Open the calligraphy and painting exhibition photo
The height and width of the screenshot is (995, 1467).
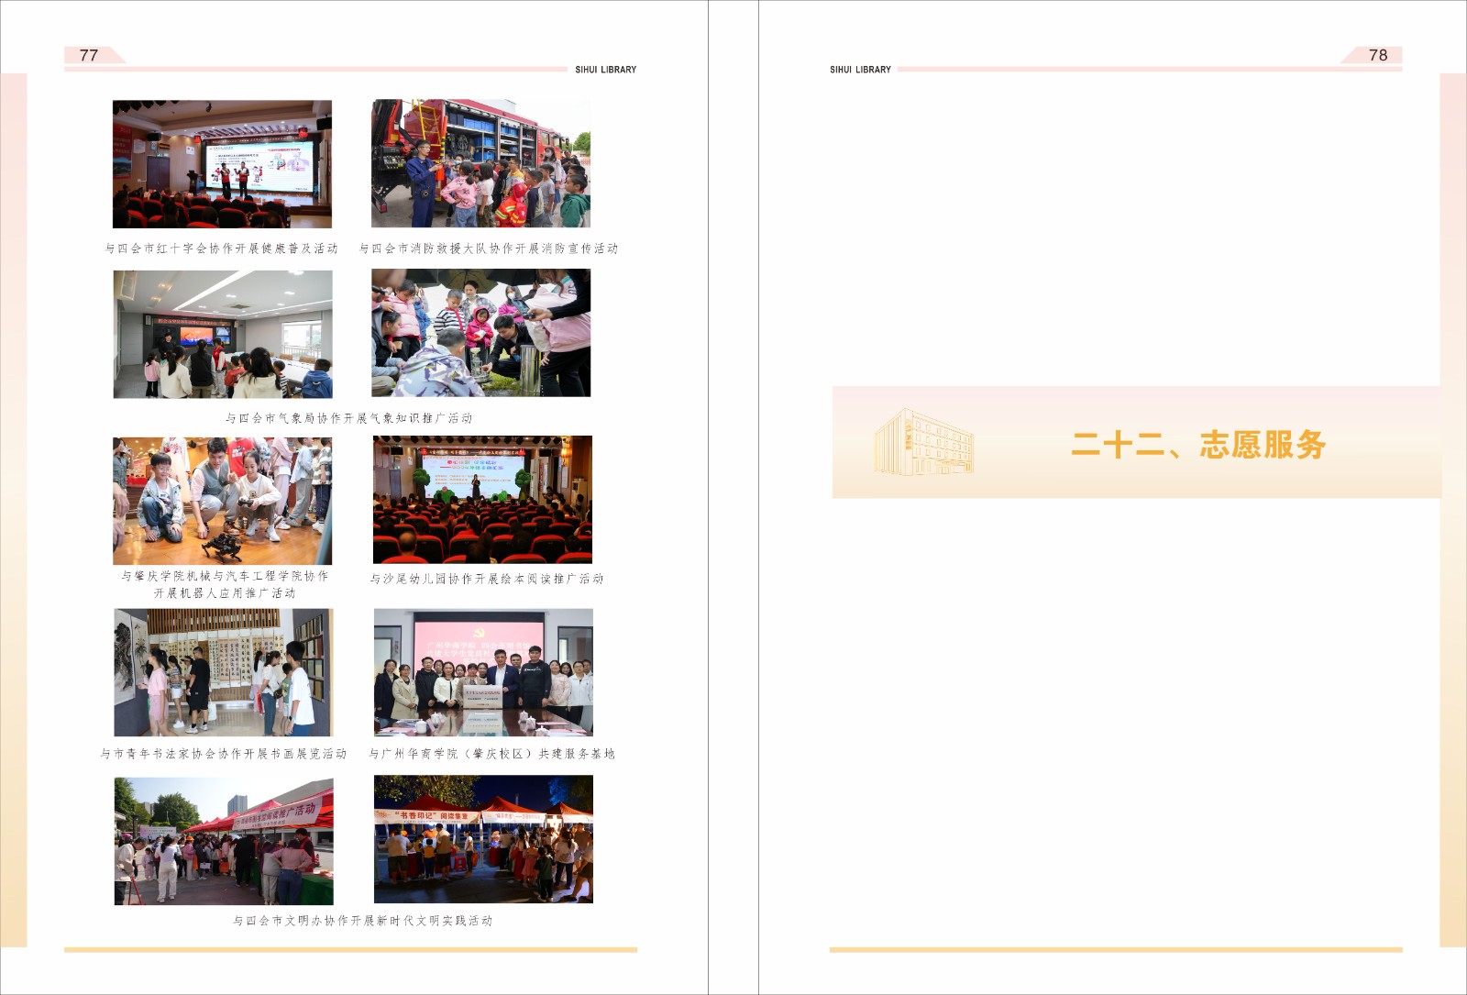coord(223,672)
